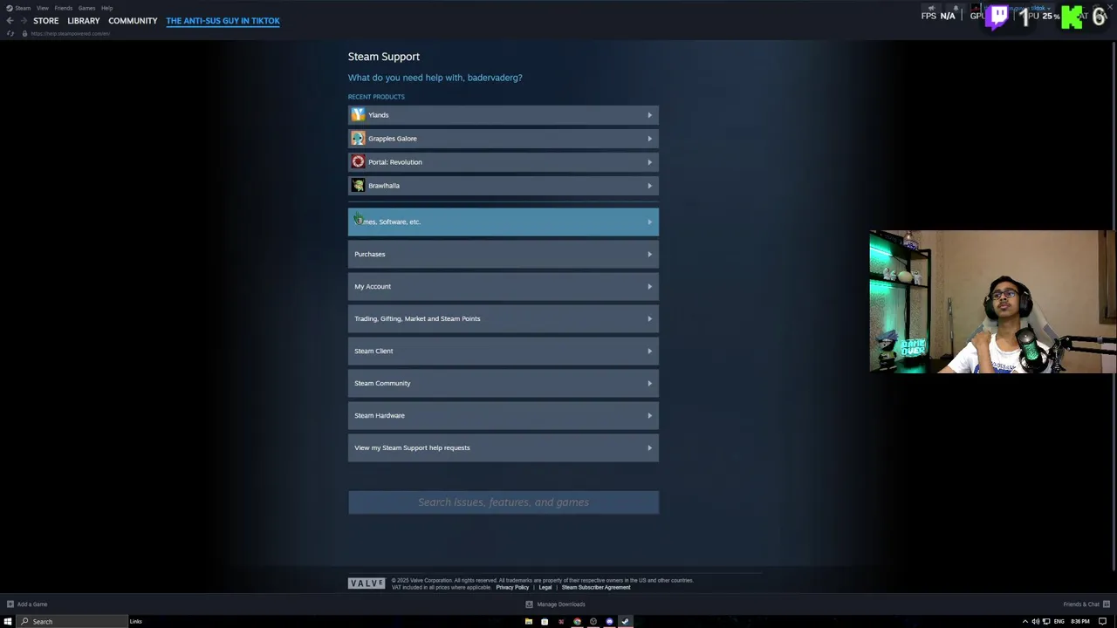
Task: Expand arrow on Ylands row
Action: (x=649, y=115)
